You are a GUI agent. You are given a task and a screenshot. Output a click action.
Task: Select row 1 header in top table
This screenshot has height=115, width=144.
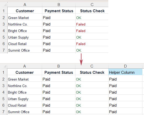coord(4,11)
